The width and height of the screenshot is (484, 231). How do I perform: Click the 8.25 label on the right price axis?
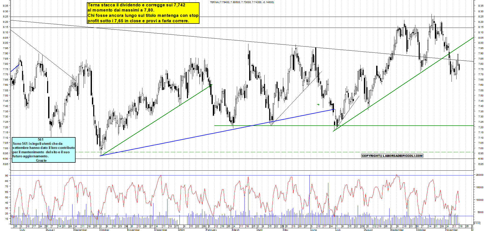(x=481, y=16)
